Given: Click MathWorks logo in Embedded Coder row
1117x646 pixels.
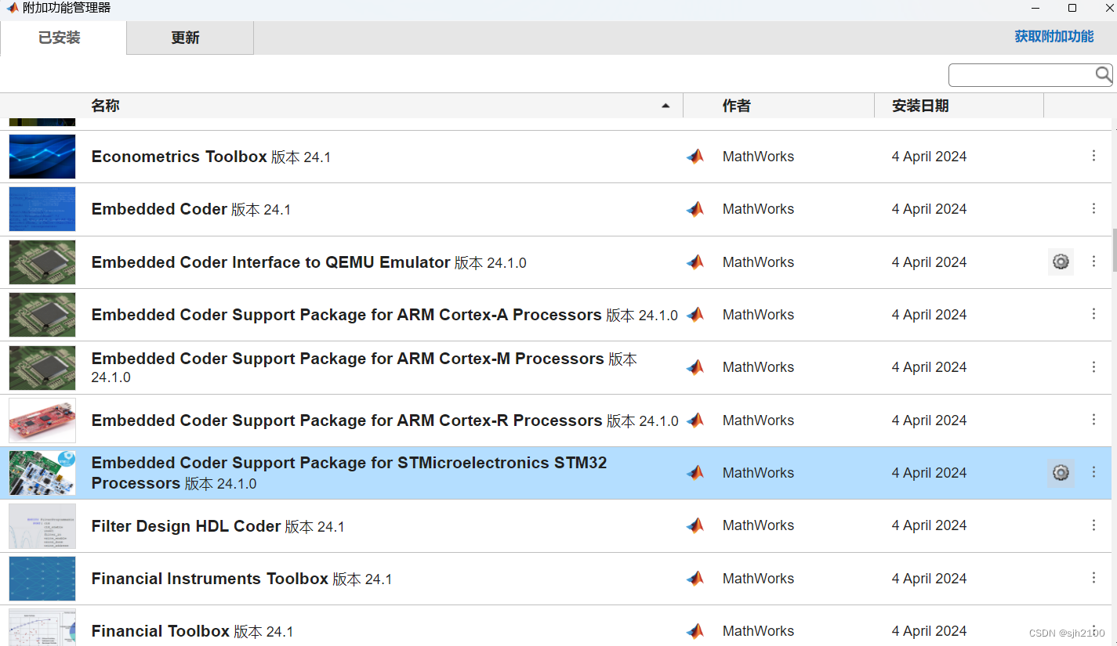Looking at the screenshot, I should tap(695, 209).
